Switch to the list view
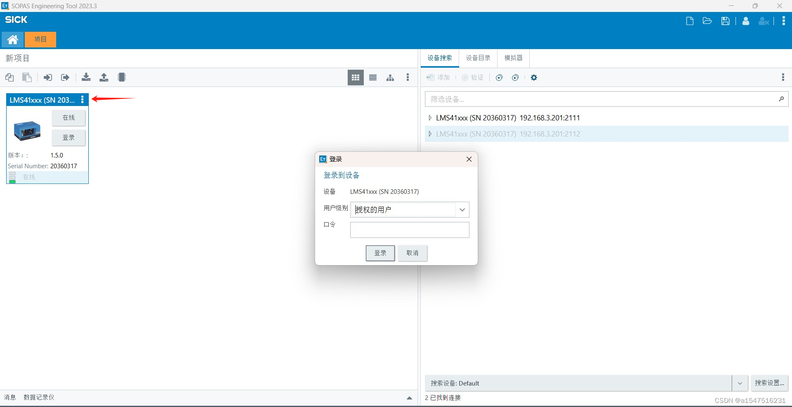The height and width of the screenshot is (407, 792). pos(373,78)
